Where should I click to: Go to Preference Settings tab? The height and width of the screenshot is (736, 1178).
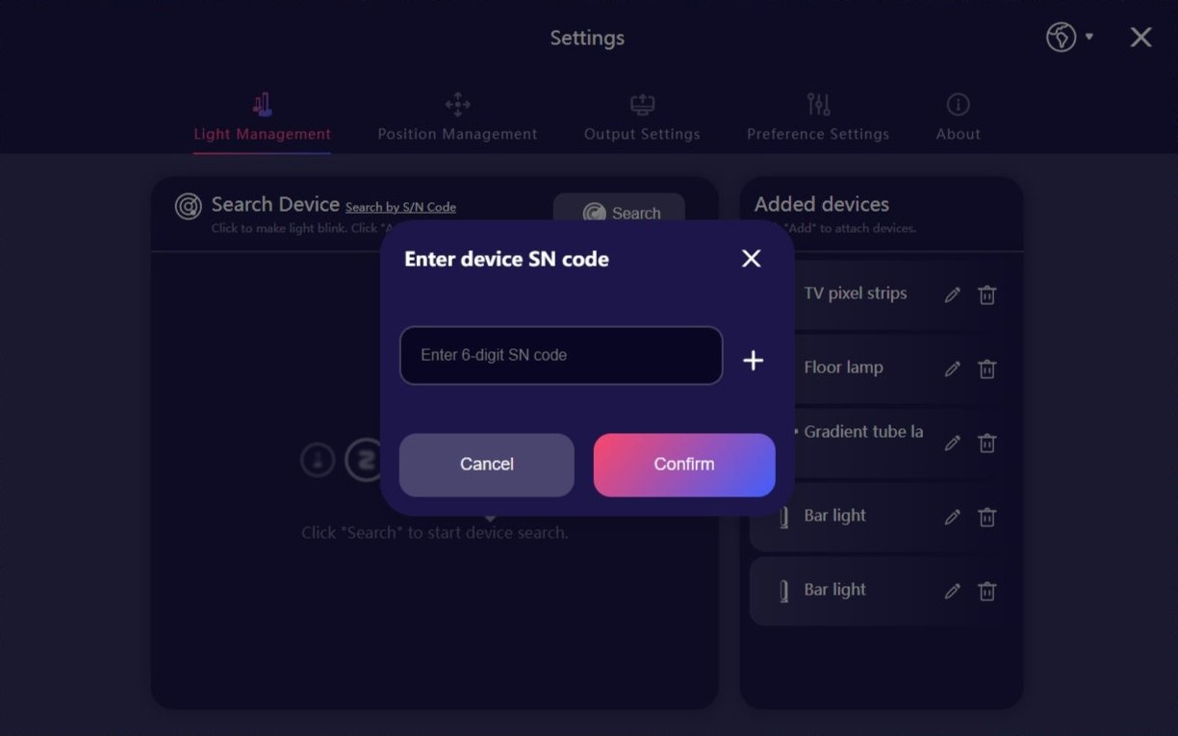click(x=818, y=117)
